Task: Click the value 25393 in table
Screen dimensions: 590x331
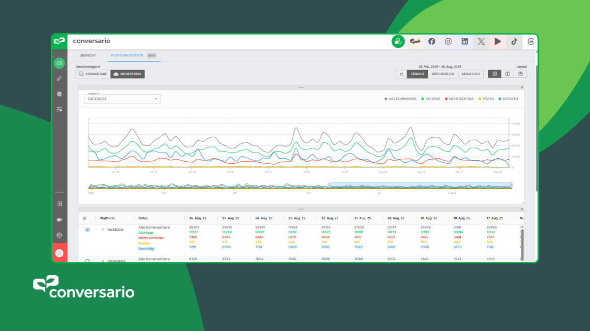Action: [x=194, y=228]
